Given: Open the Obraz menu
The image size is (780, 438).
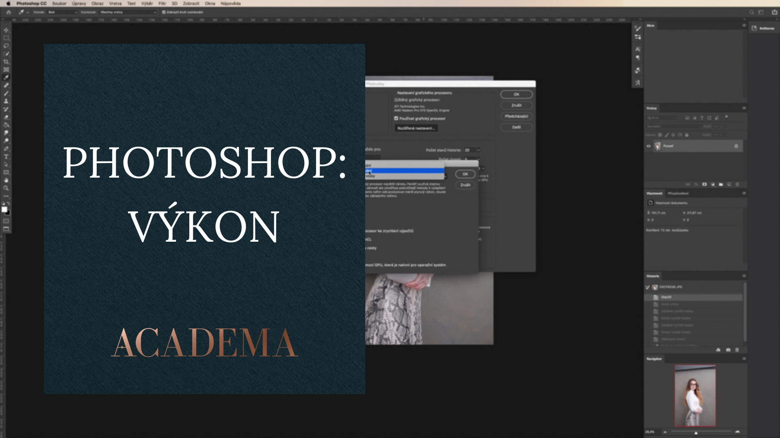Looking at the screenshot, I should tap(97, 3).
